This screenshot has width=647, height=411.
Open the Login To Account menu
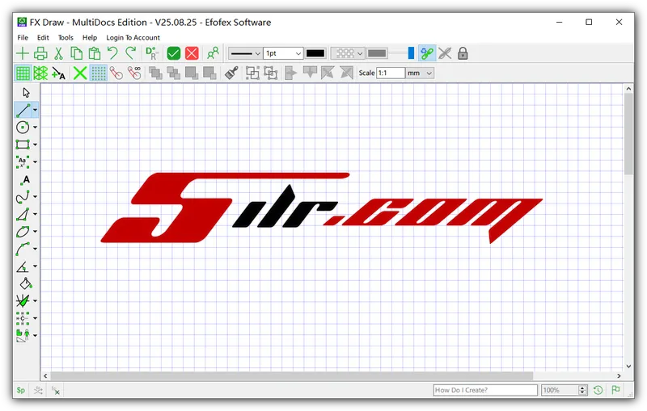pyautogui.click(x=133, y=37)
